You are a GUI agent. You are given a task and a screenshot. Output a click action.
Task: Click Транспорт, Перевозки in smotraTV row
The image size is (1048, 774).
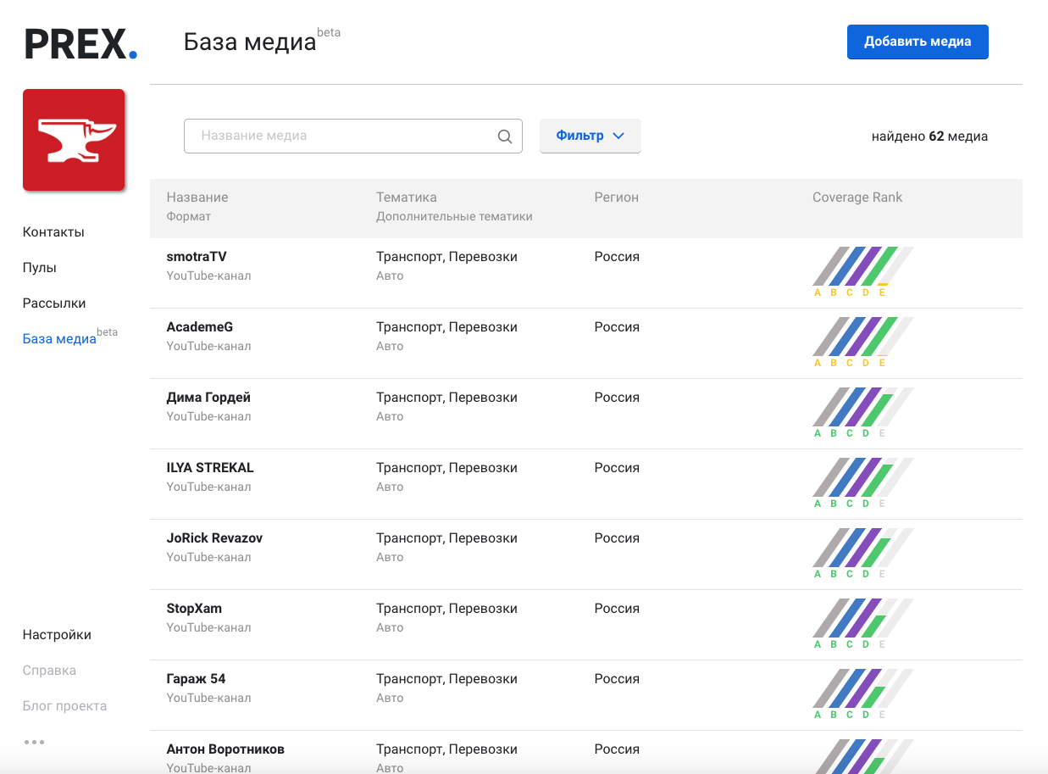pos(446,257)
